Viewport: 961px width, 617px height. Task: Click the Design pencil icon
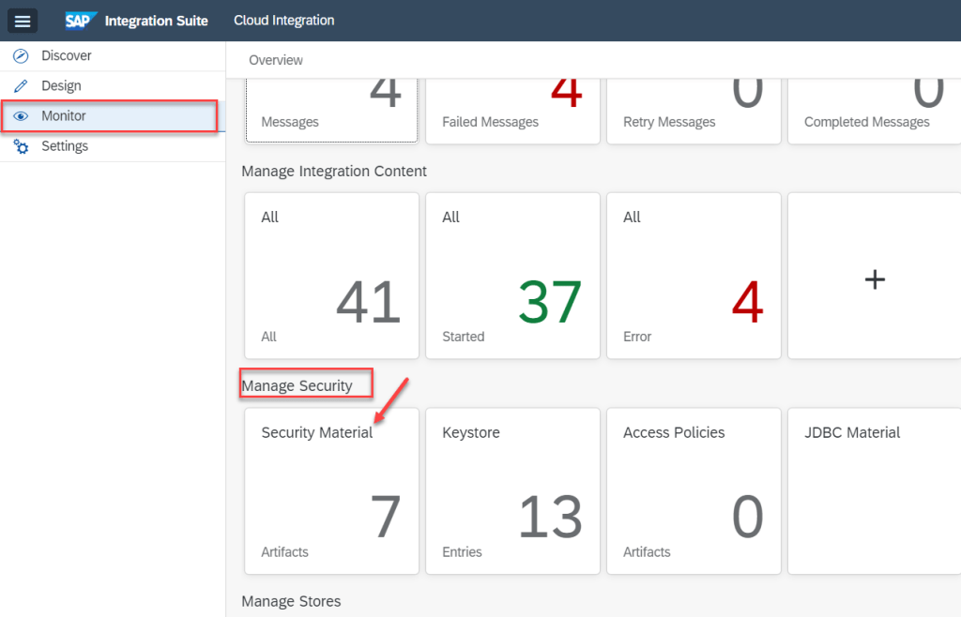[21, 86]
